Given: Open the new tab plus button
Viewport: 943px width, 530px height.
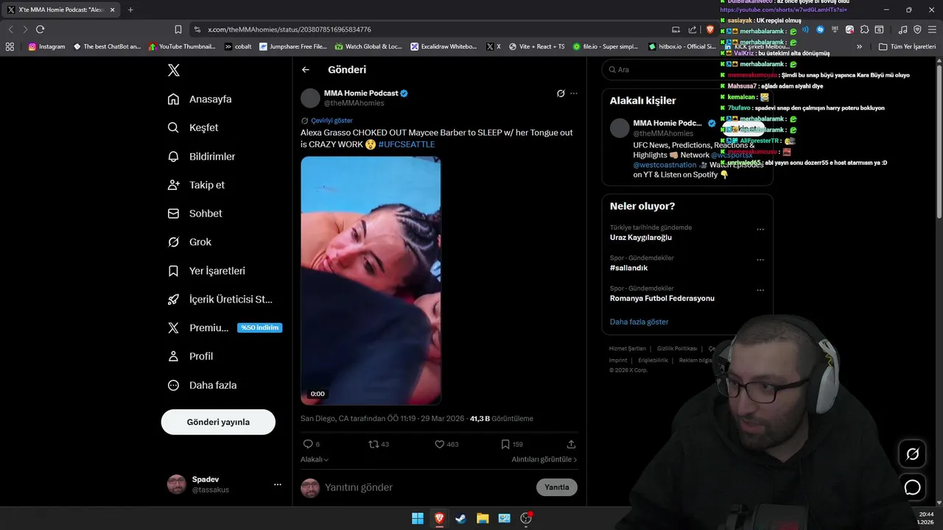Looking at the screenshot, I should click(130, 10).
